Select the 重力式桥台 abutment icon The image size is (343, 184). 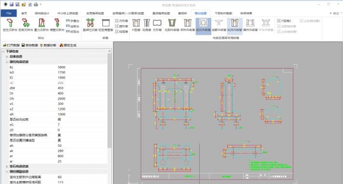41,25
